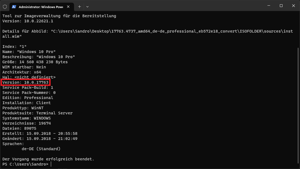Click "Der Vorgang wurde erfolgreich beendet."

click(48, 159)
